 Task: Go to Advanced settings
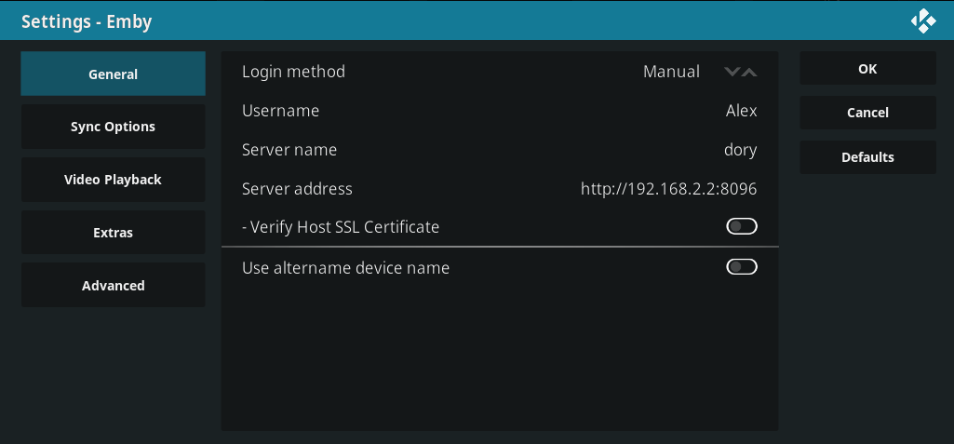(113, 286)
